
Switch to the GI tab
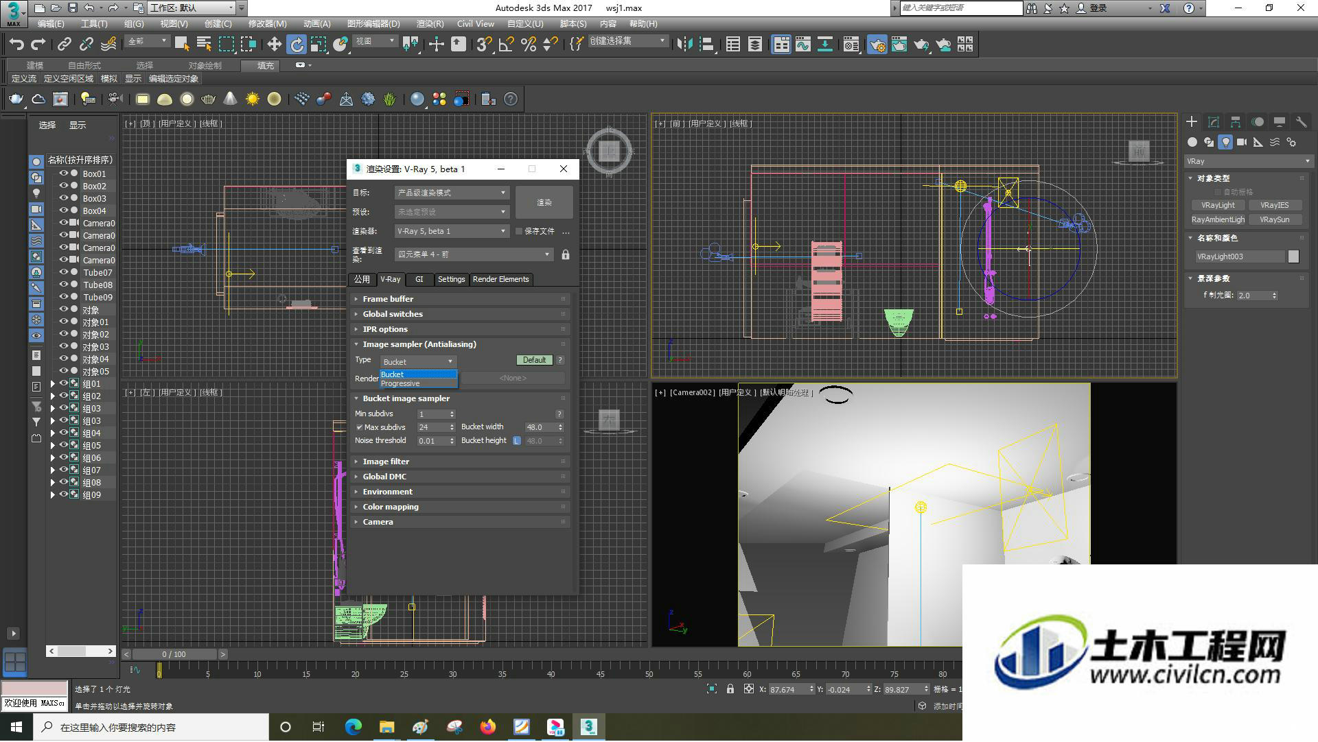click(419, 279)
